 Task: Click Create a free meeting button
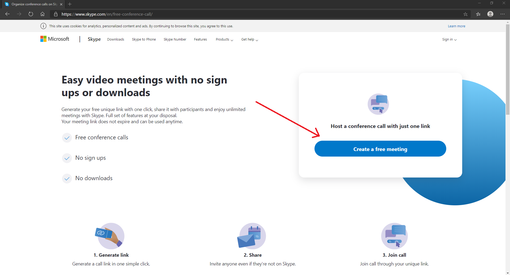pyautogui.click(x=380, y=149)
